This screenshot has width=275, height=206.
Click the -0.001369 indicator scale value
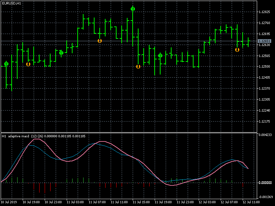[265, 197]
